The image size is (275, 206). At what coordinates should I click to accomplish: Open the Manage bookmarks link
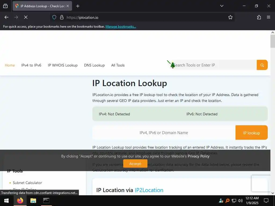pos(121,27)
